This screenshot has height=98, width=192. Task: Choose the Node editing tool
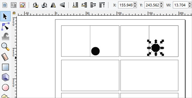[5, 26]
